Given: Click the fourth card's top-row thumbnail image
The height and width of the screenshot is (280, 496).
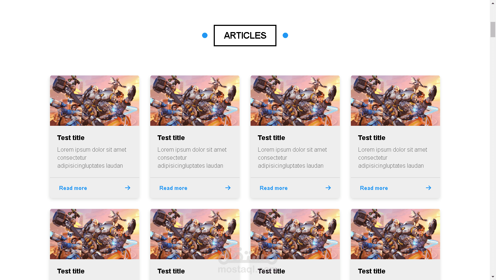Looking at the screenshot, I should [x=395, y=101].
